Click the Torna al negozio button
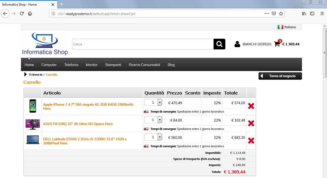This screenshot has width=327, height=178. [x=280, y=76]
